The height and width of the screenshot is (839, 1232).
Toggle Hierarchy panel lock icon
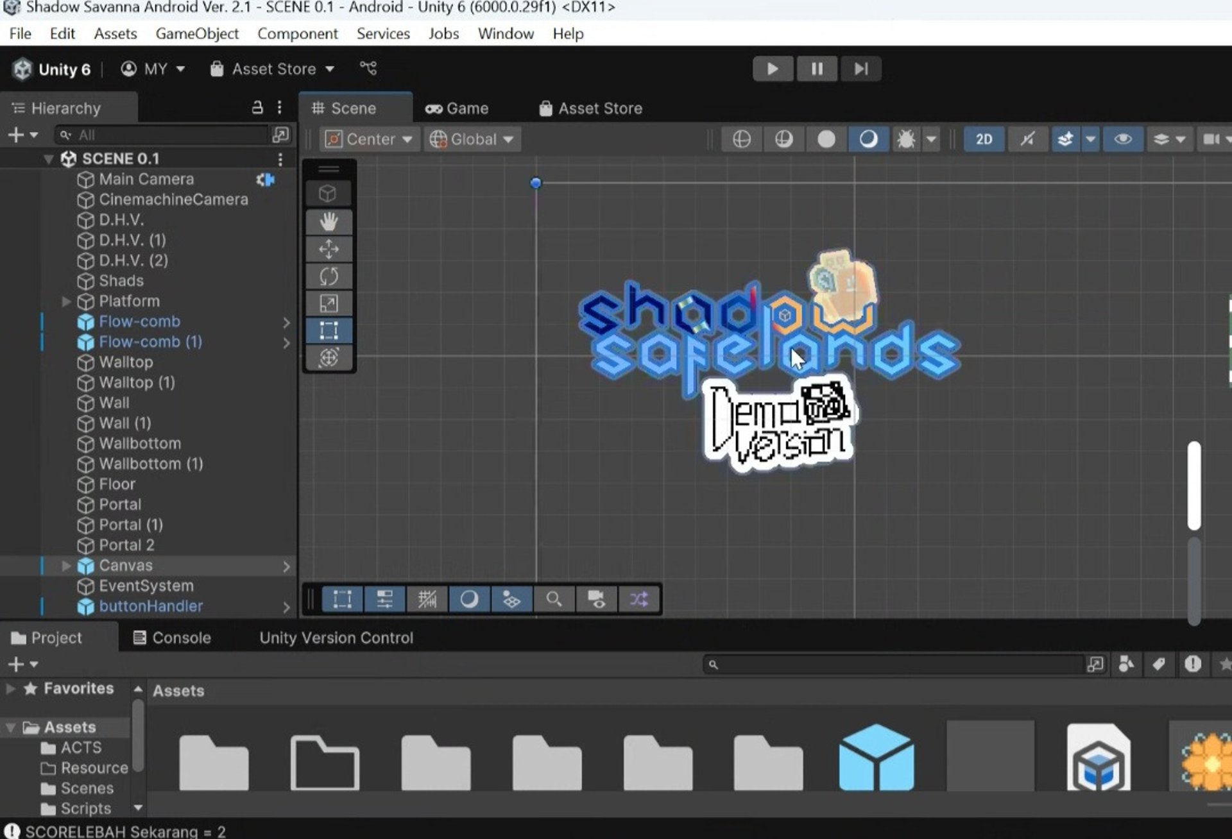click(x=257, y=108)
